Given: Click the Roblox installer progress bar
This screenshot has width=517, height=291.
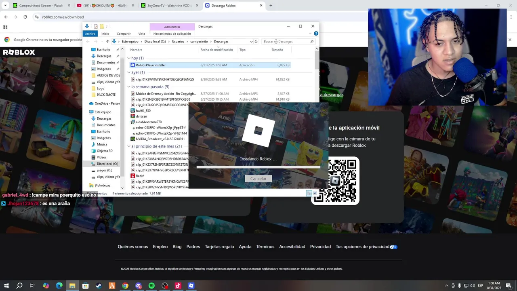Looking at the screenshot, I should click(x=258, y=167).
